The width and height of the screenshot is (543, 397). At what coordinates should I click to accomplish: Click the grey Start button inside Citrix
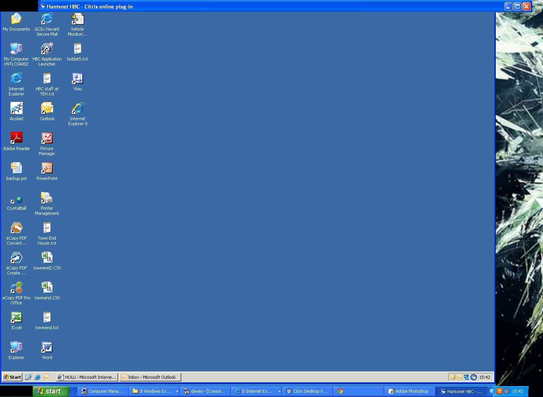pyautogui.click(x=12, y=377)
